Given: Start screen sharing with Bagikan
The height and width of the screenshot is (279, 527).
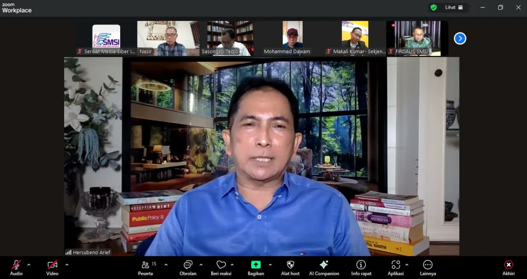Looking at the screenshot, I should (x=256, y=267).
